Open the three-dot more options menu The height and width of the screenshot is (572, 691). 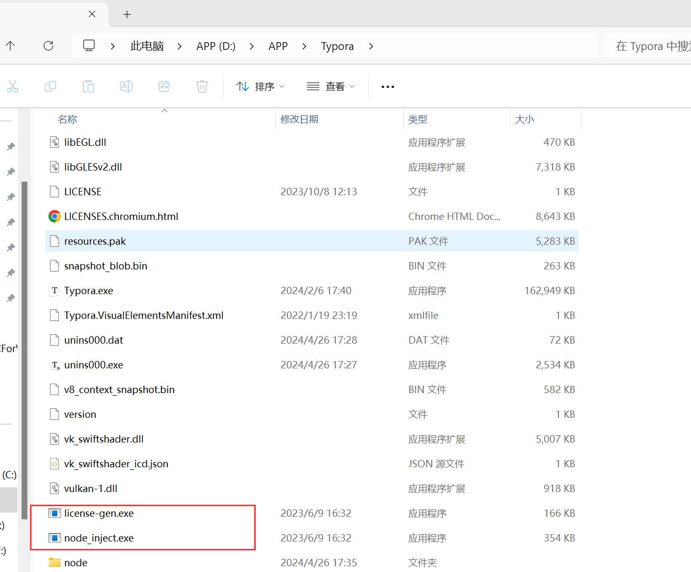(x=388, y=87)
